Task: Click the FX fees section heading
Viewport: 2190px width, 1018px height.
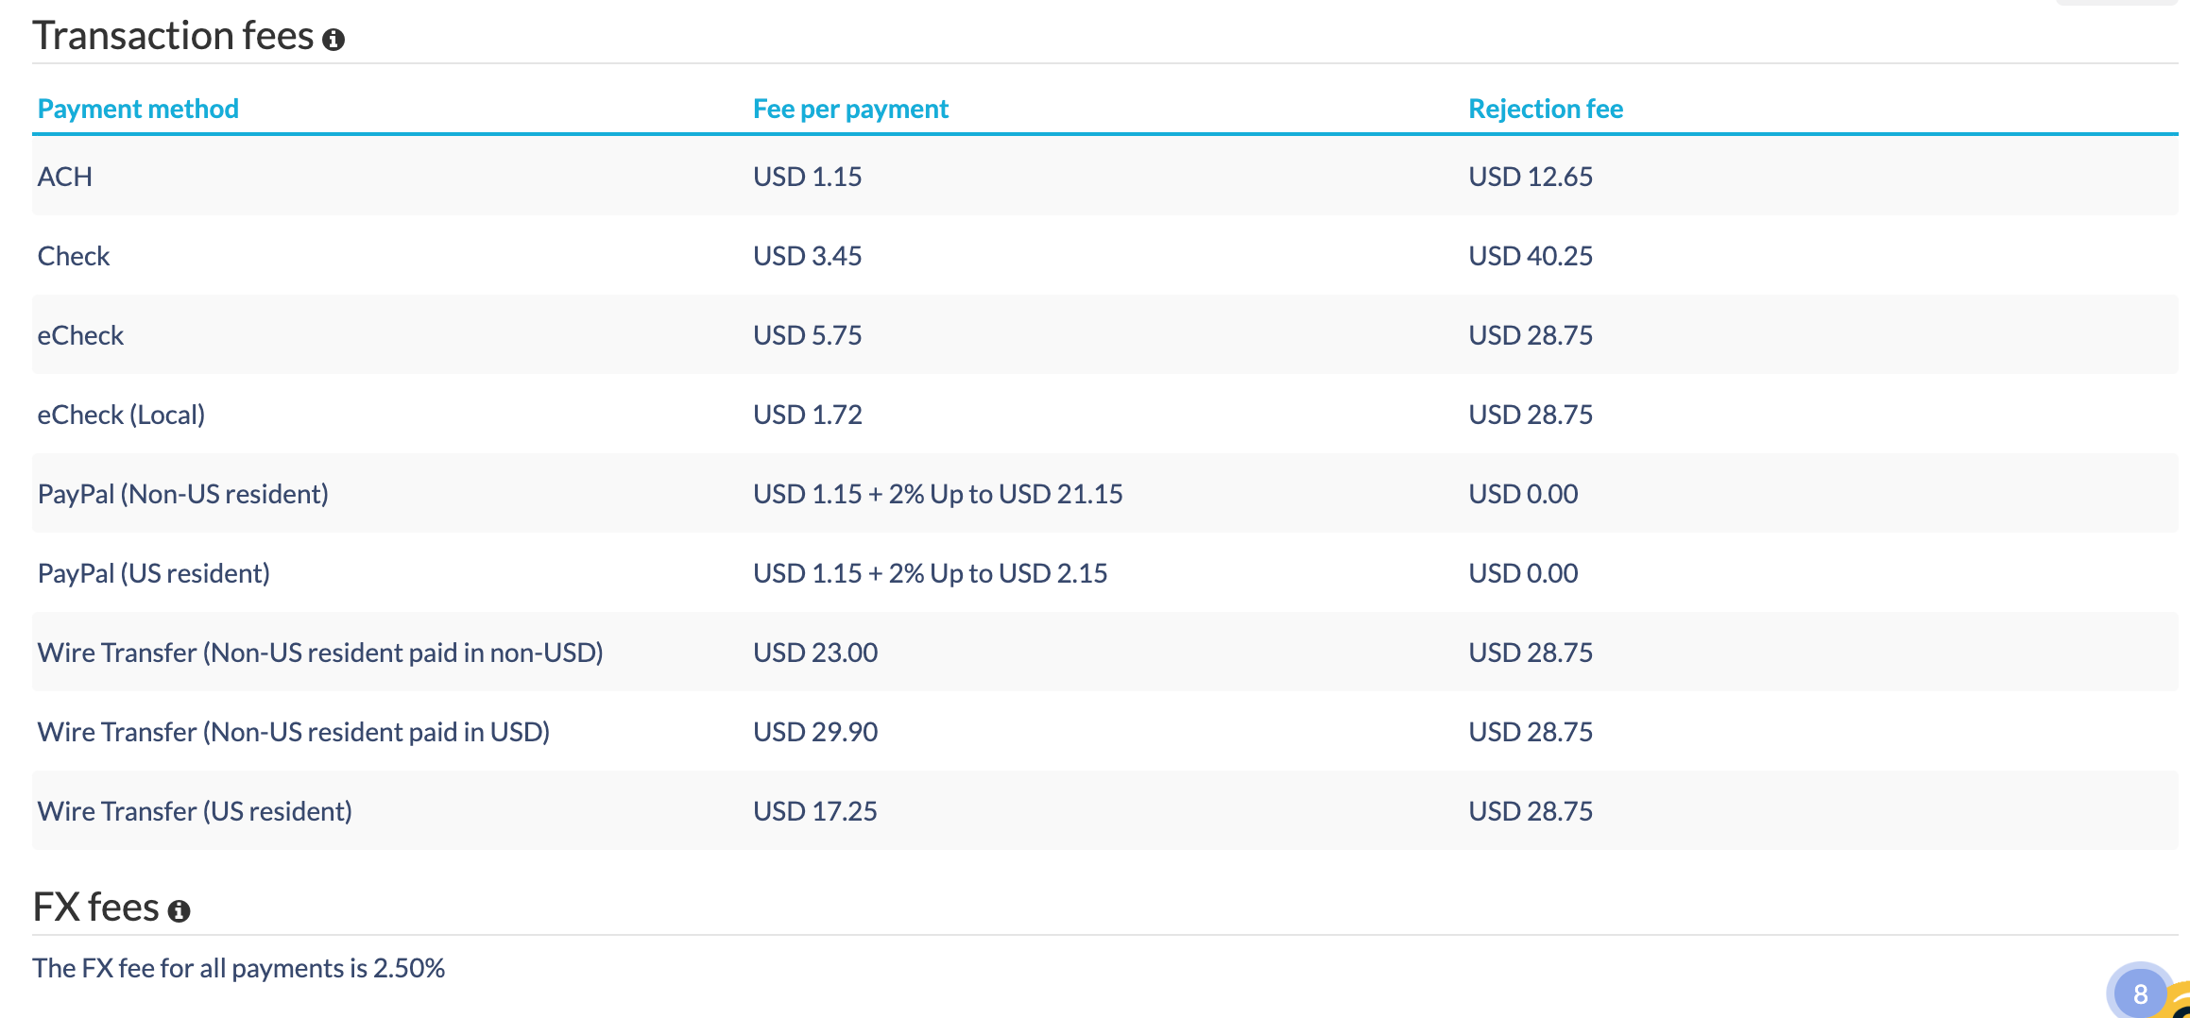Action: tap(95, 907)
